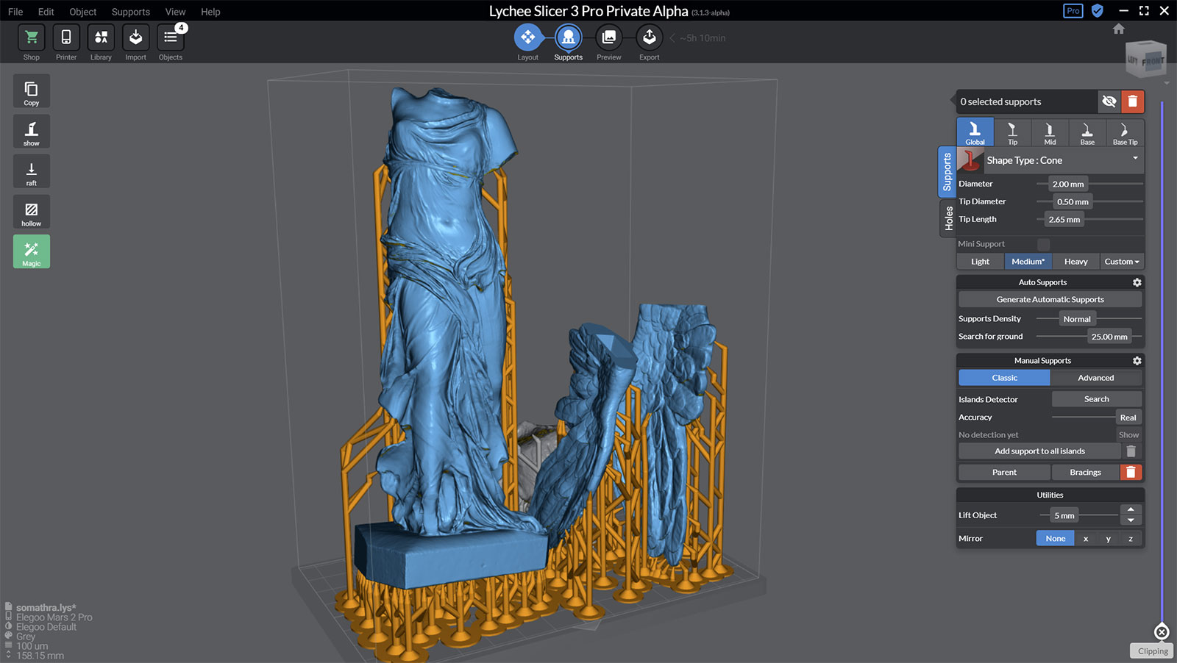Image resolution: width=1177 pixels, height=663 pixels.
Task: Set Mirror to z axis
Action: (1131, 539)
